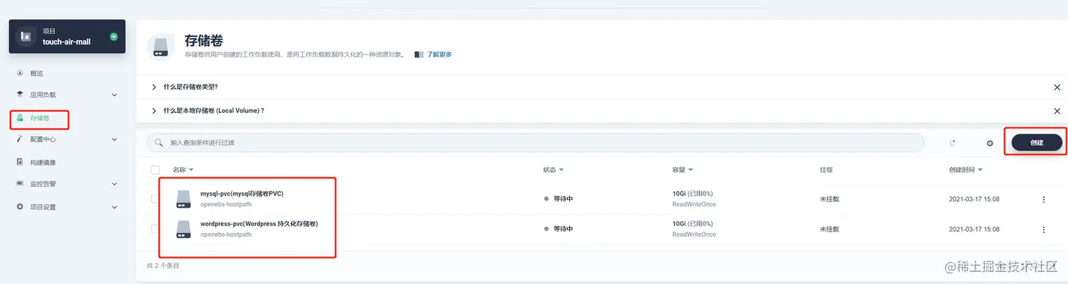Click the 共 2 个条目 footer count
The image size is (1068, 284).
[162, 266]
